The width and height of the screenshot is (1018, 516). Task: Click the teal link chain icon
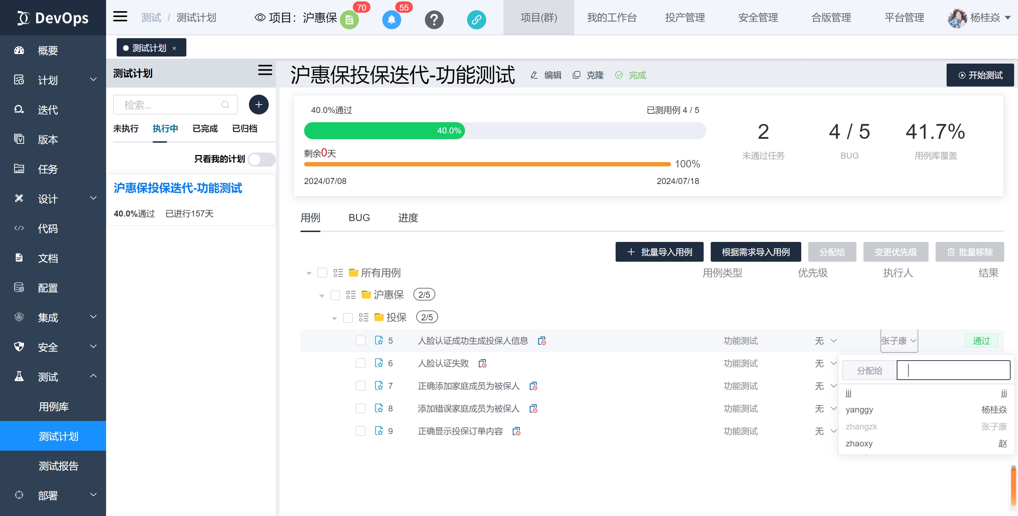(476, 19)
